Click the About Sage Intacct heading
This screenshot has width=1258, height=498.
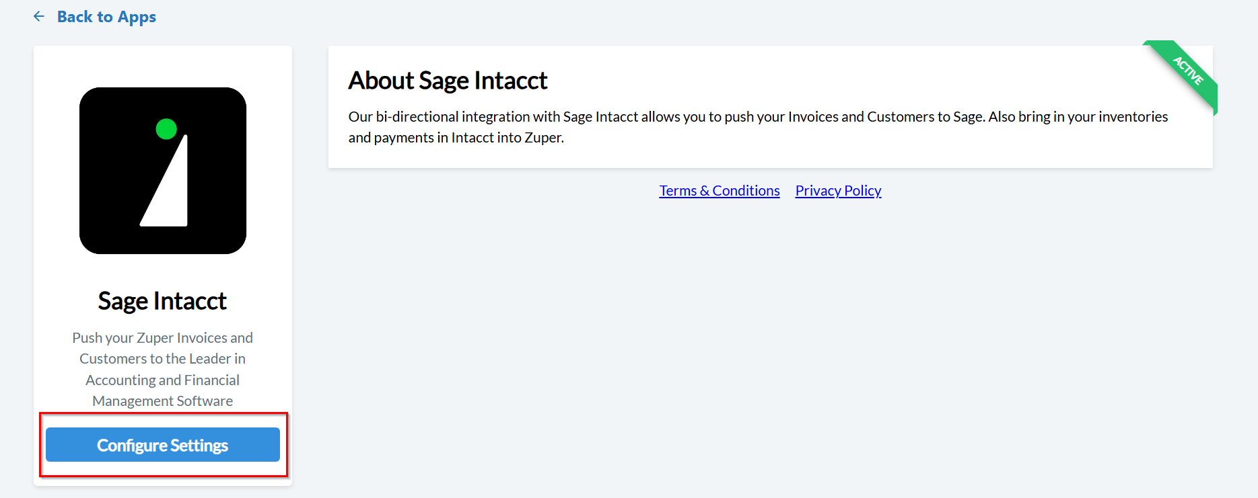(448, 81)
